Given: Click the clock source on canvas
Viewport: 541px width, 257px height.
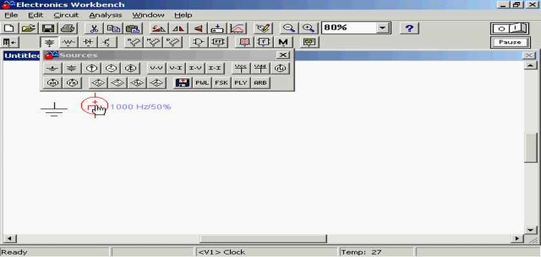Looking at the screenshot, I should (x=95, y=105).
